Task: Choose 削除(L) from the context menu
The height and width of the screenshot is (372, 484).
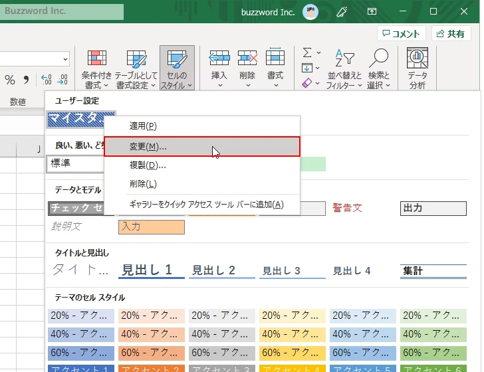Action: [202, 184]
